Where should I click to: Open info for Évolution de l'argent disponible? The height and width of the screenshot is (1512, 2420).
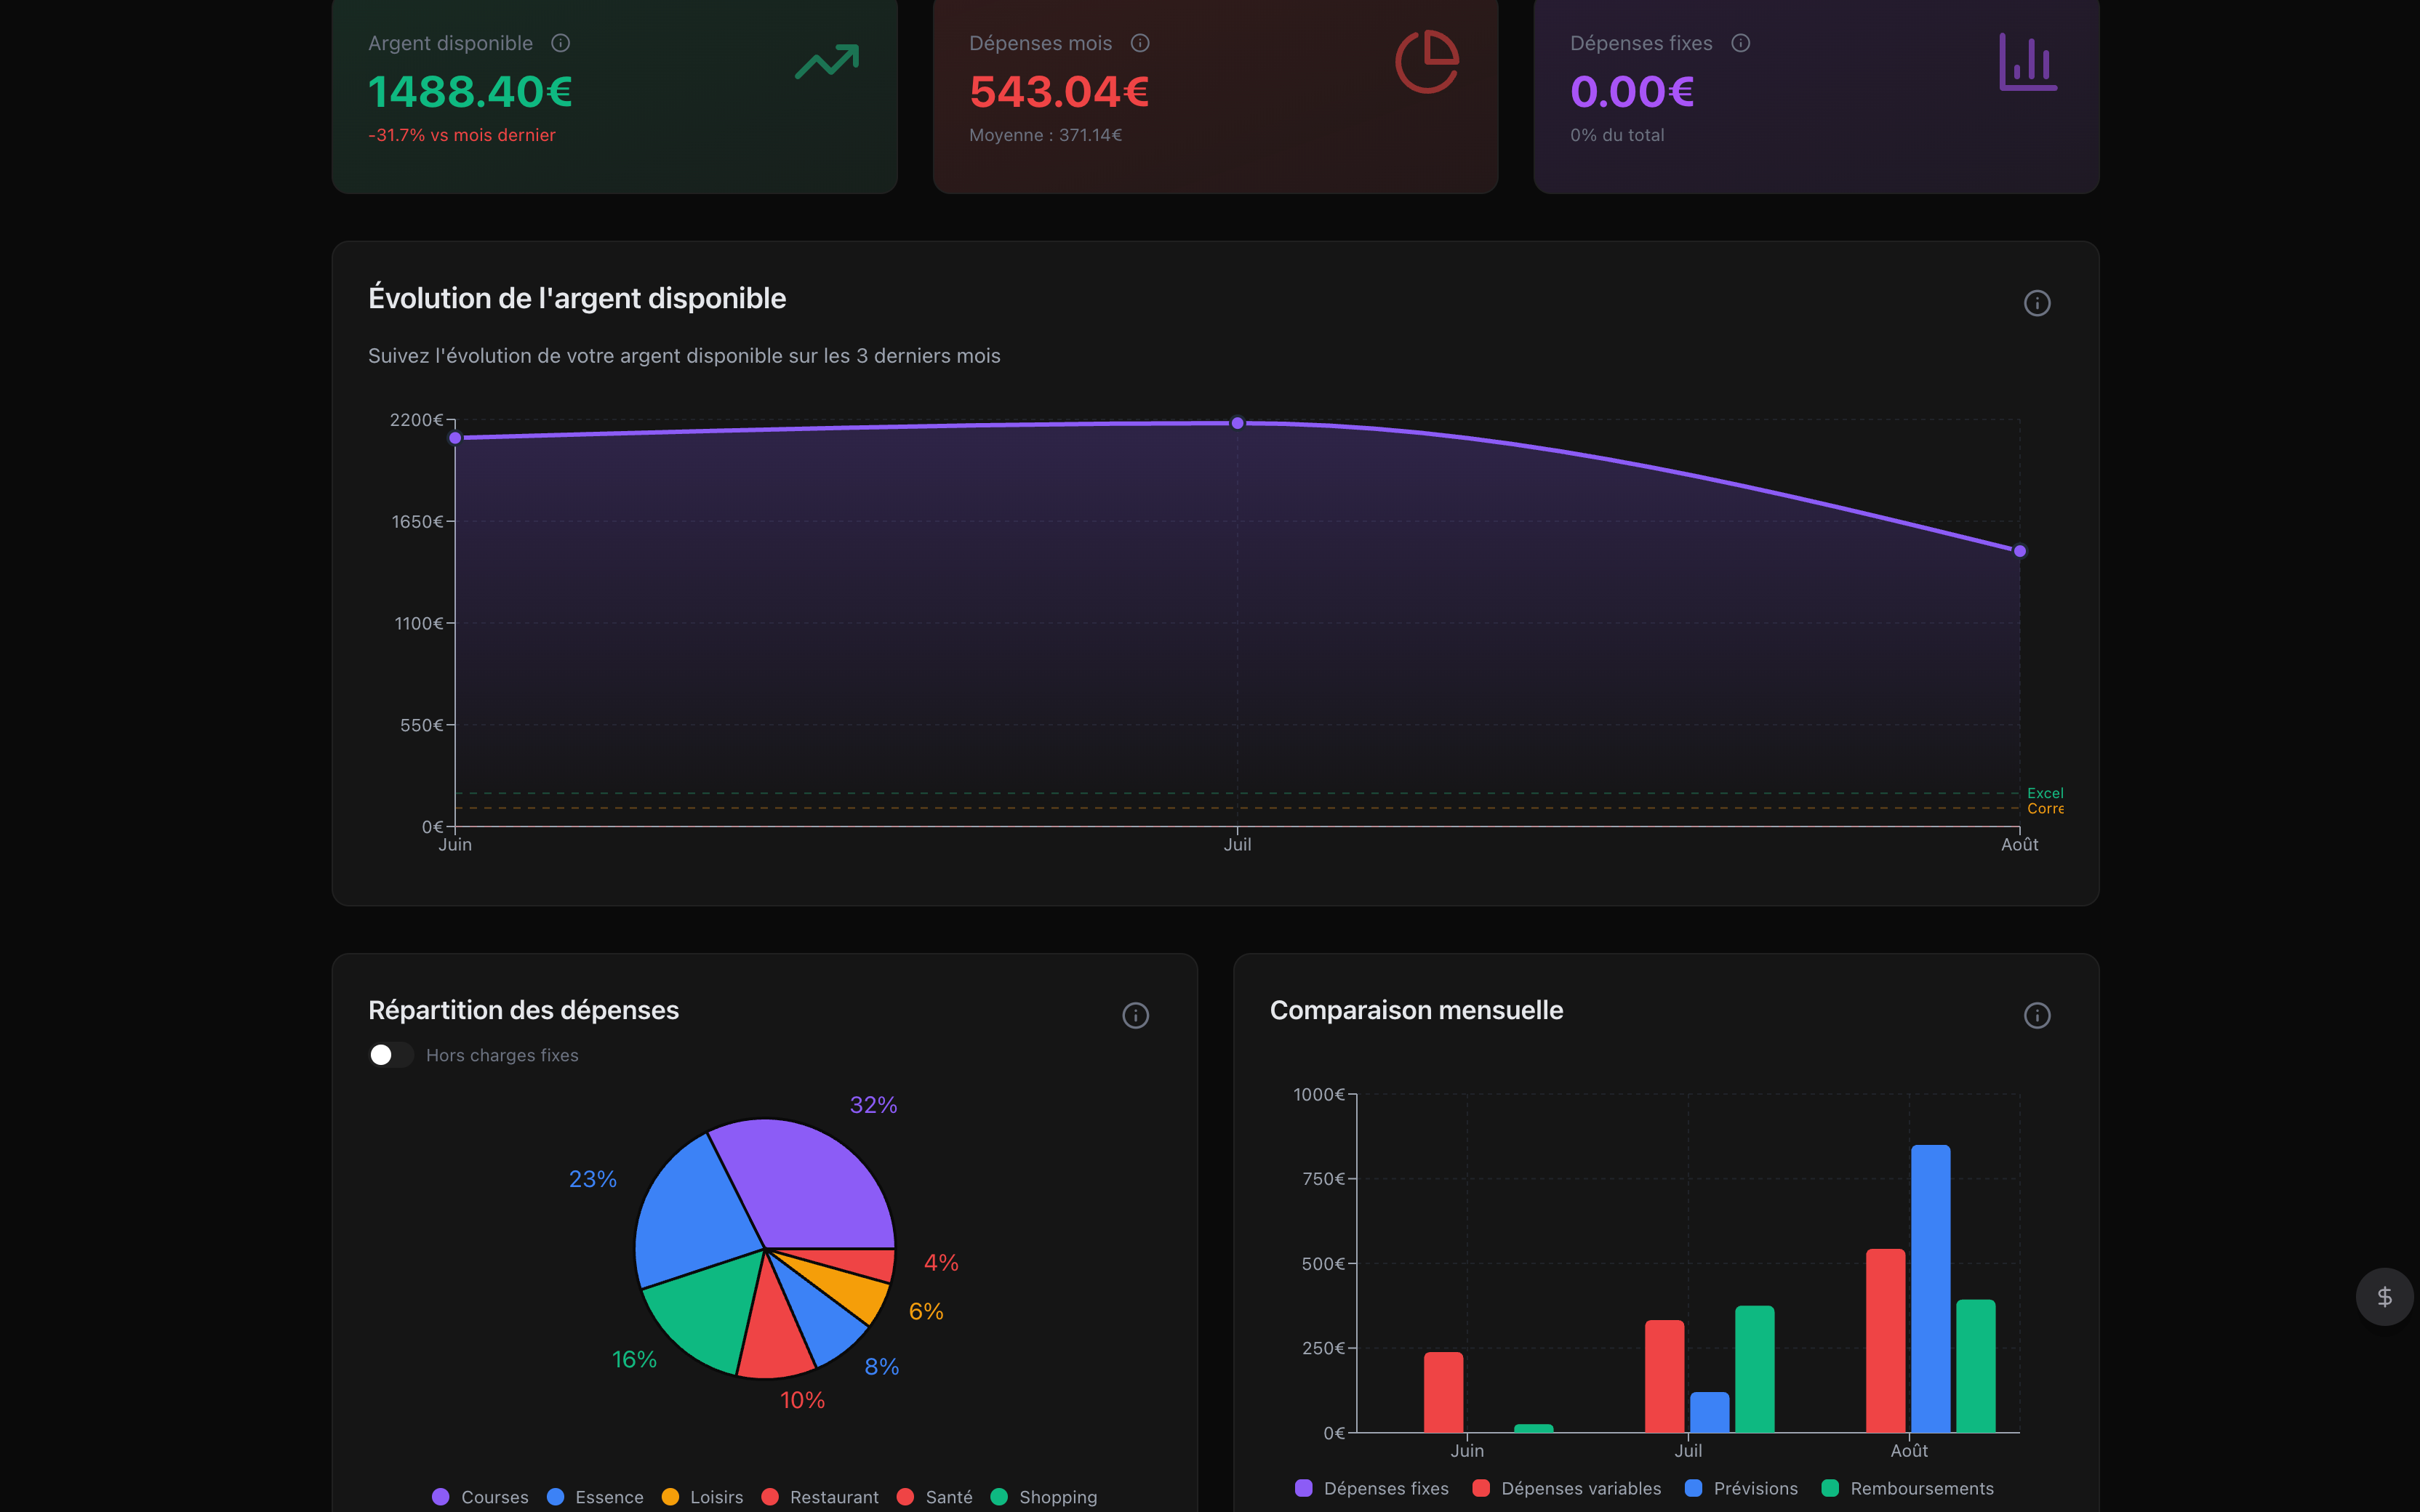pyautogui.click(x=2037, y=303)
